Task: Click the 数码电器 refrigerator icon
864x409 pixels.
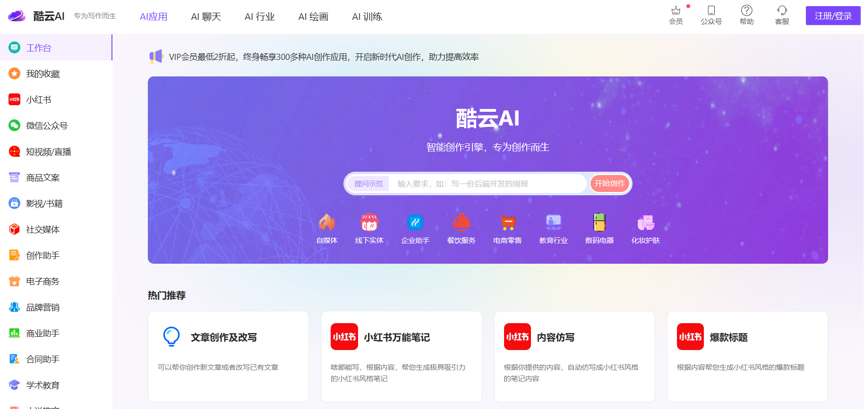Action: tap(599, 222)
